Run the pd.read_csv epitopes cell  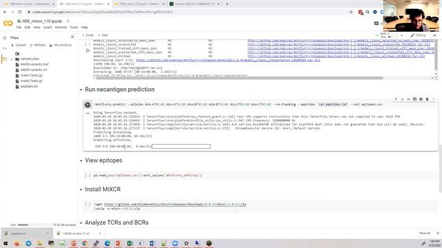pyautogui.click(x=88, y=176)
